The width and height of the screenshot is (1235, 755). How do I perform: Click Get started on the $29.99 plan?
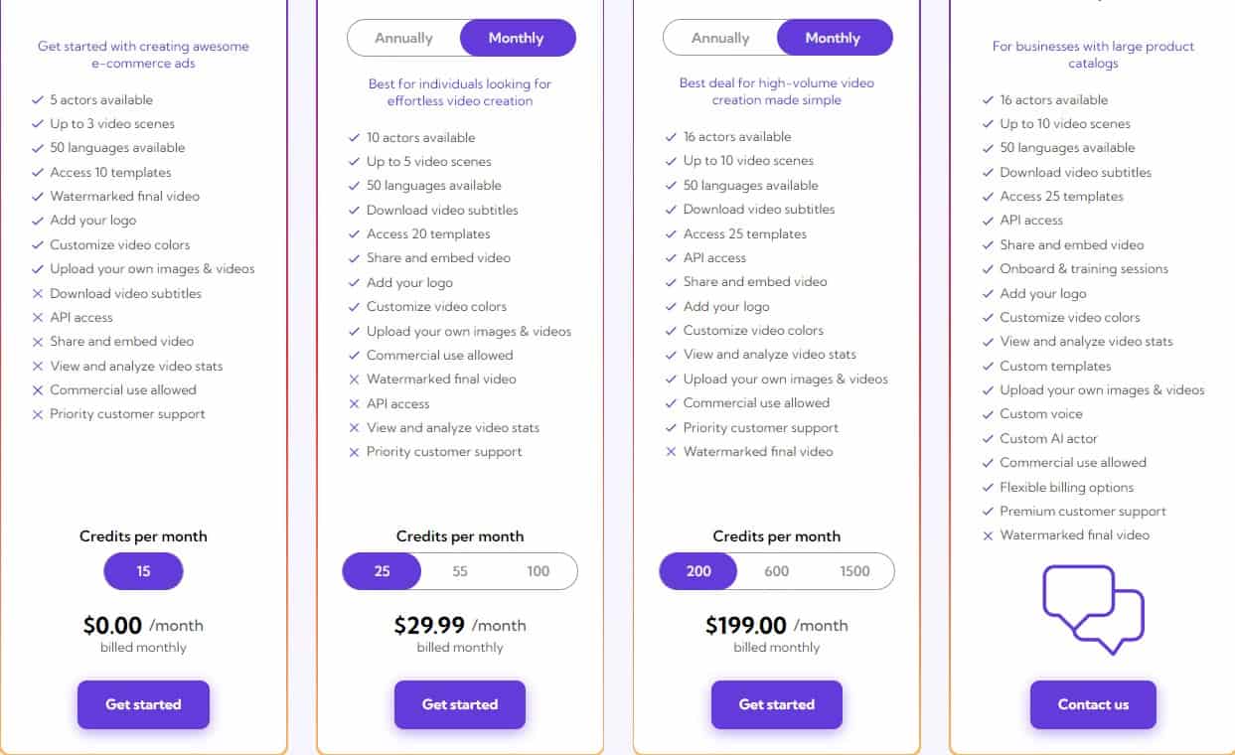pyautogui.click(x=459, y=704)
